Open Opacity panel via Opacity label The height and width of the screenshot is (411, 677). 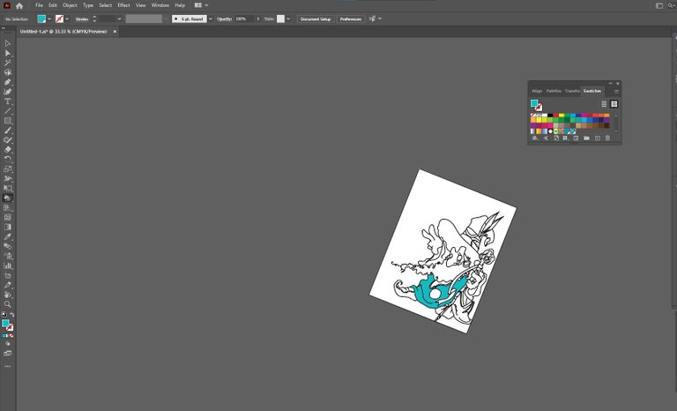tap(225, 19)
